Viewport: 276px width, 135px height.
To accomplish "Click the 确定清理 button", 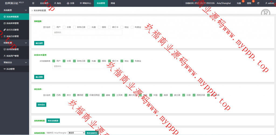I will tap(39, 43).
